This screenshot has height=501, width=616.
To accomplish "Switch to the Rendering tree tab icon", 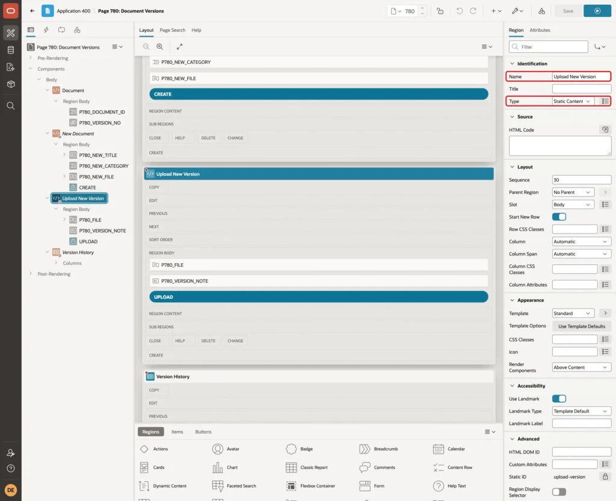I will [31, 30].
